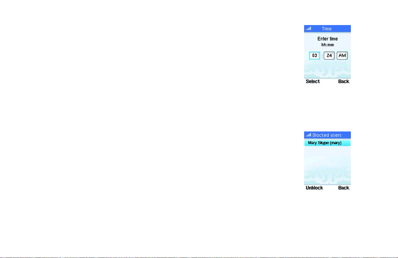Click the Blocked users title text
The image size is (398, 258).
pyautogui.click(x=327, y=135)
